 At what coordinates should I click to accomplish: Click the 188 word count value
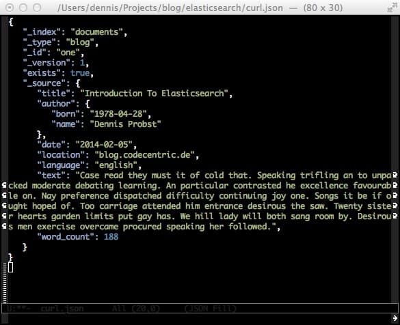(111, 237)
